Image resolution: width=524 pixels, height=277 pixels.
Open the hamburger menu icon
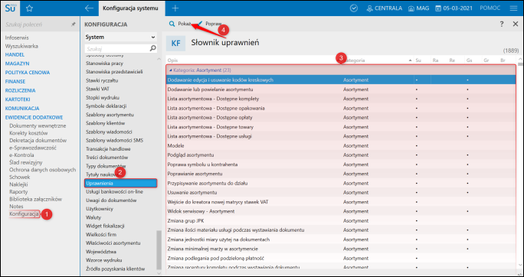coord(513,8)
